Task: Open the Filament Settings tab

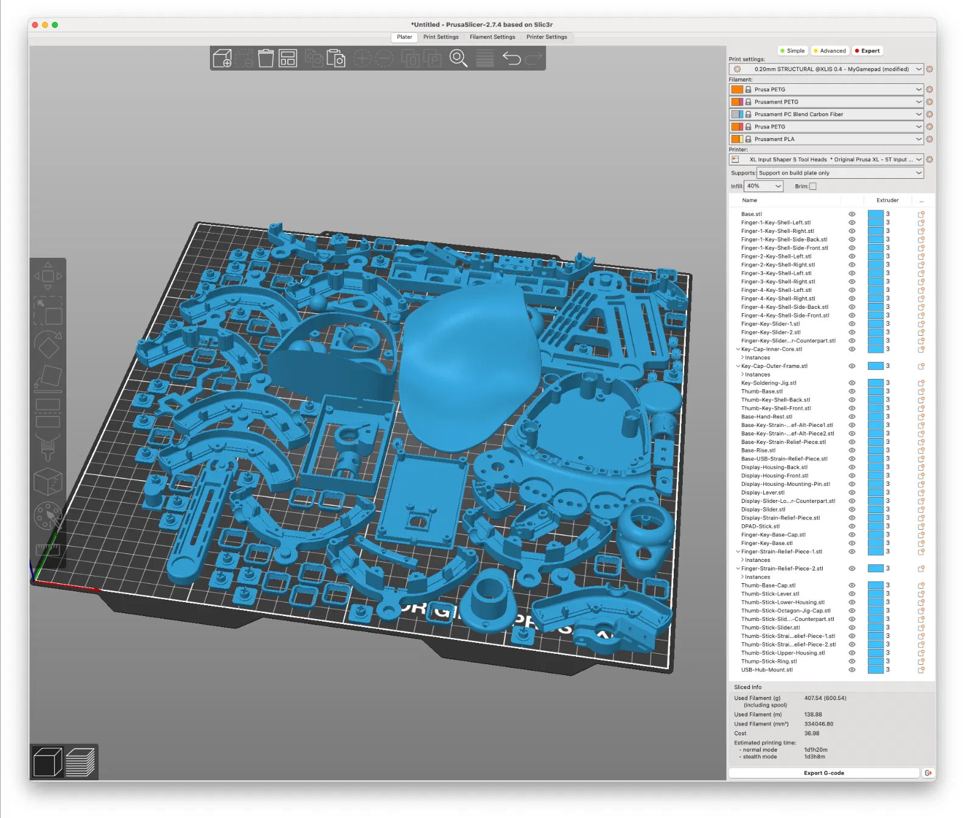Action: (x=492, y=37)
